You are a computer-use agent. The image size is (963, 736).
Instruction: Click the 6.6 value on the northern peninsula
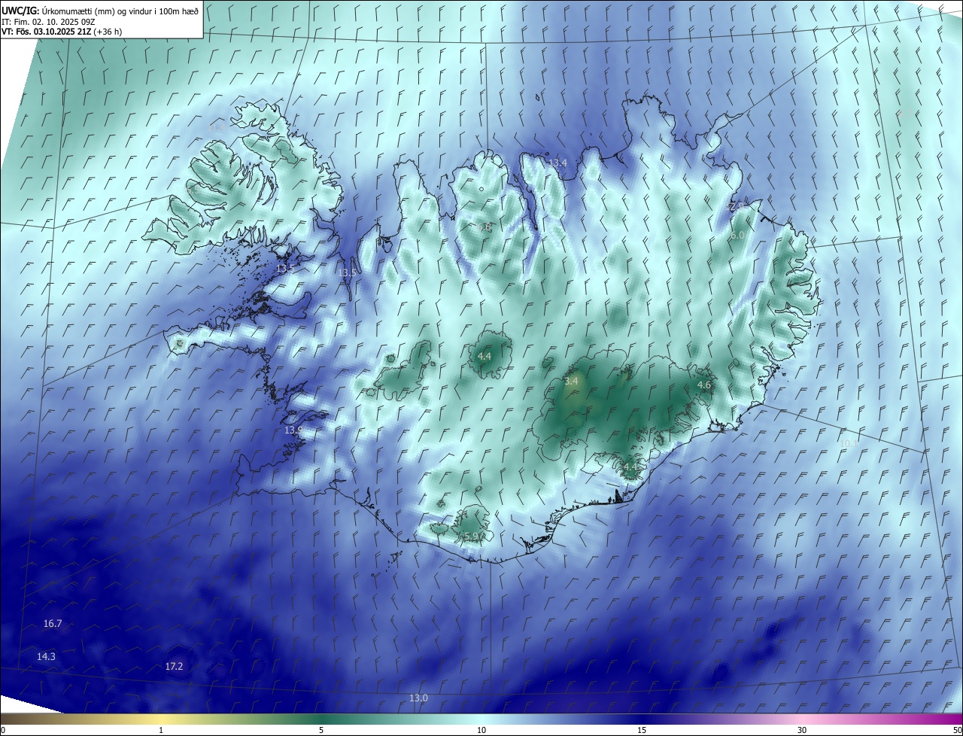pos(485,227)
